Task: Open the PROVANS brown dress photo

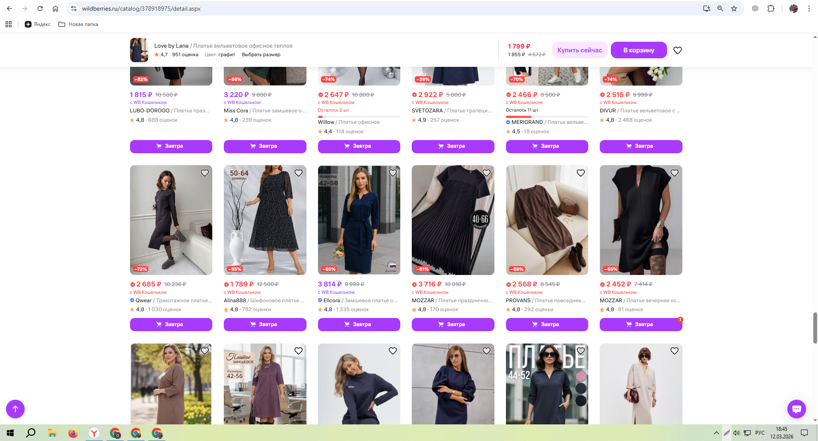Action: click(x=547, y=220)
